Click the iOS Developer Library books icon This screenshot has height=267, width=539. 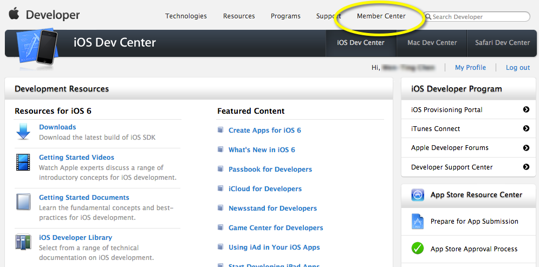pos(23,242)
